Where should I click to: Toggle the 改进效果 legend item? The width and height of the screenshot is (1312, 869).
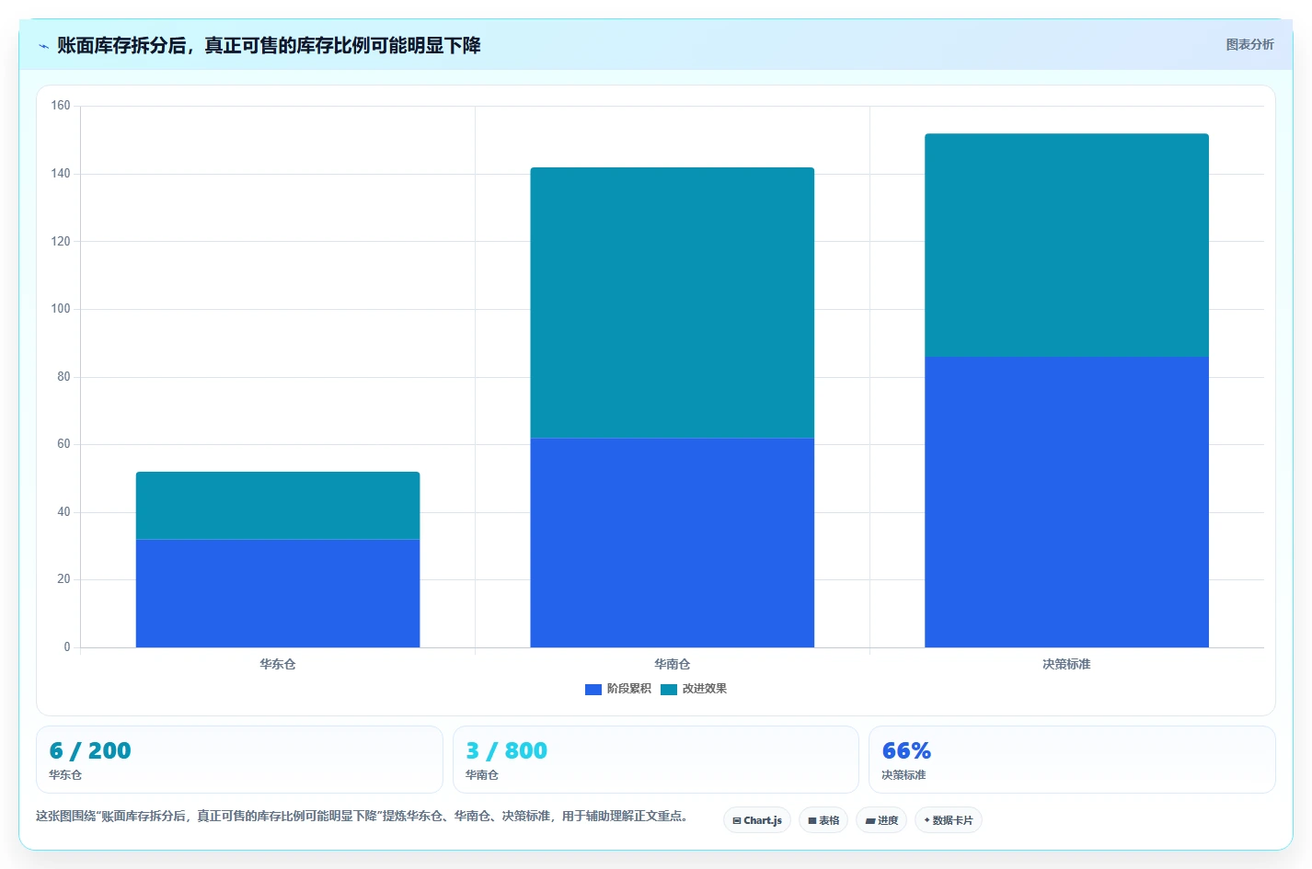[x=694, y=689]
